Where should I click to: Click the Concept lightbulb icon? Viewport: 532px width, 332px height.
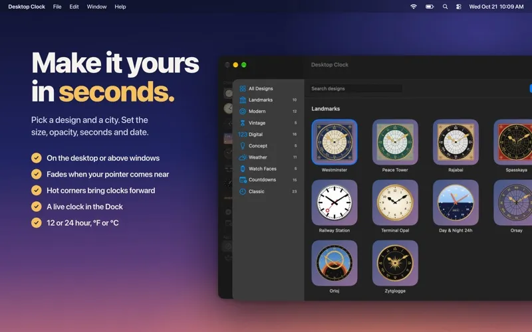tap(243, 146)
